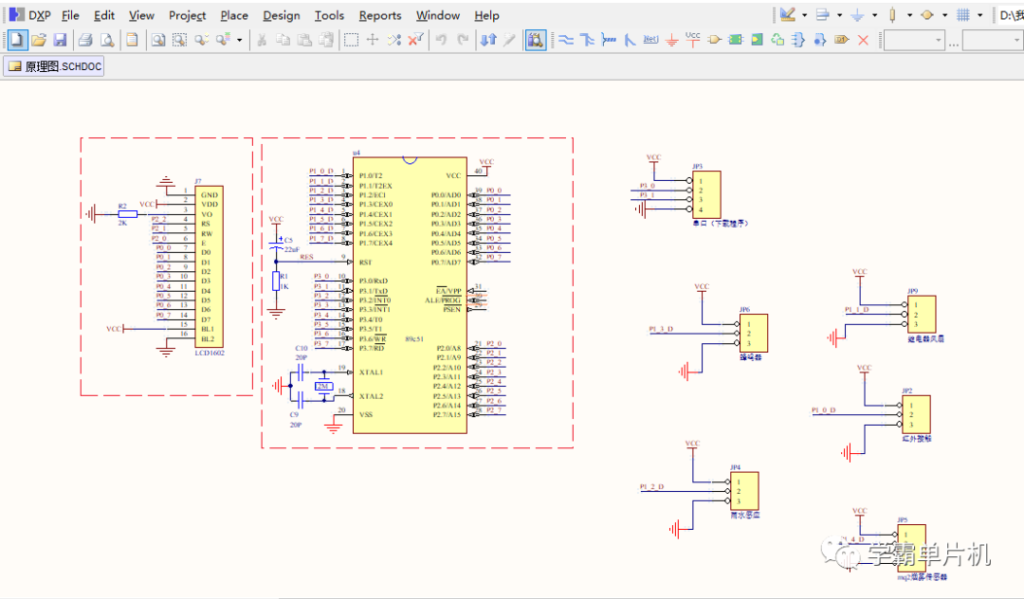Open the Browse Component Libraries icon
This screenshot has height=599, width=1024.
coord(536,40)
